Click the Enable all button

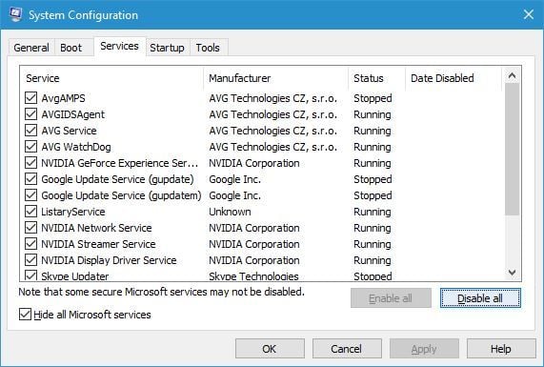point(391,298)
